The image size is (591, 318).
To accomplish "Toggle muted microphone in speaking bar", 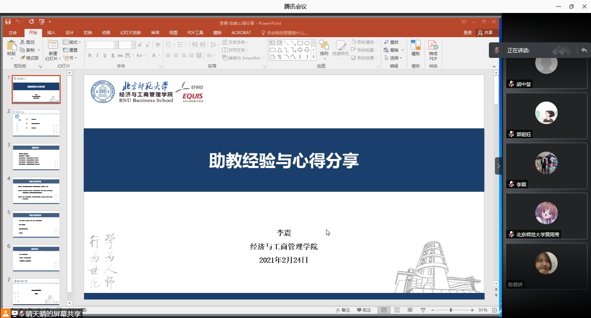I will pos(497,51).
